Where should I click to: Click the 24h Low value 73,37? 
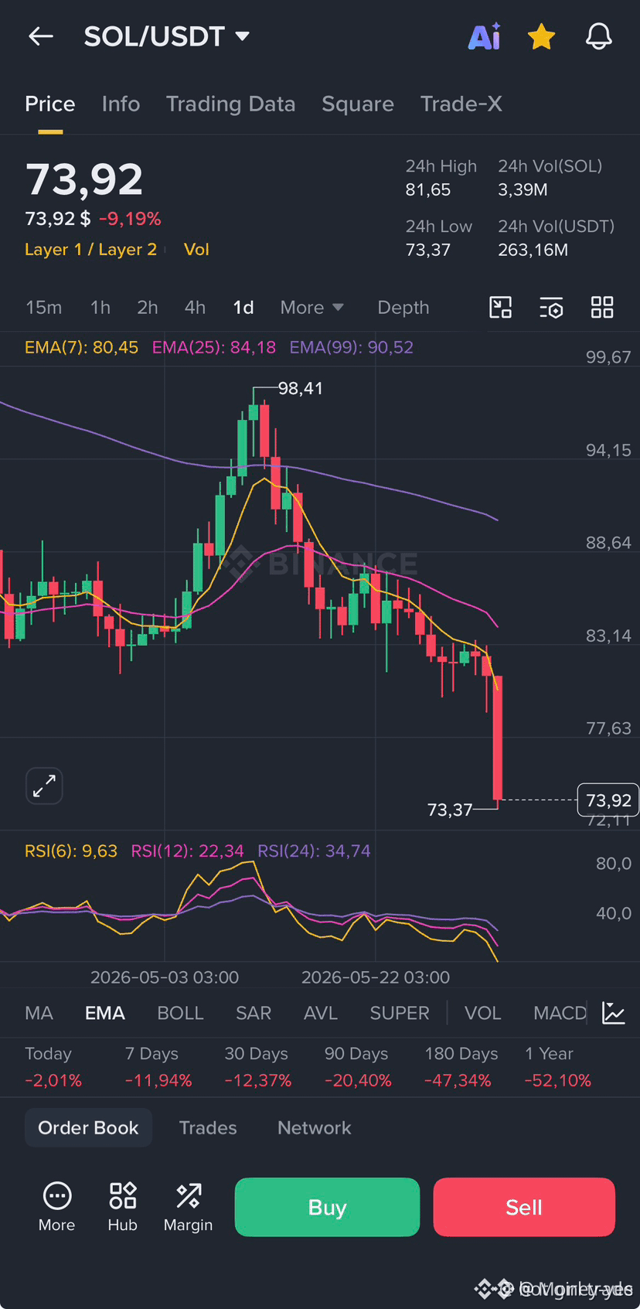tap(428, 251)
